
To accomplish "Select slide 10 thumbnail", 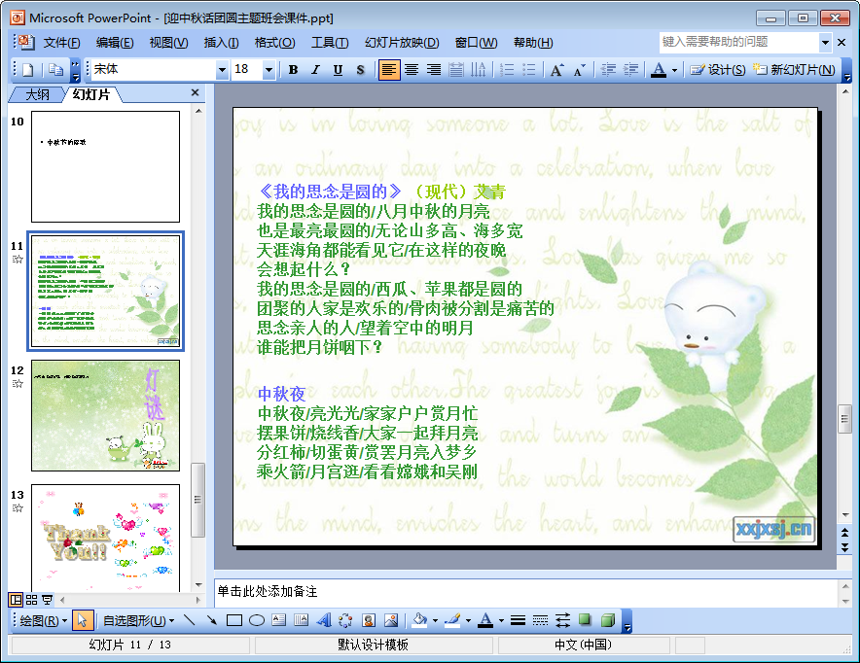I will click(x=105, y=166).
